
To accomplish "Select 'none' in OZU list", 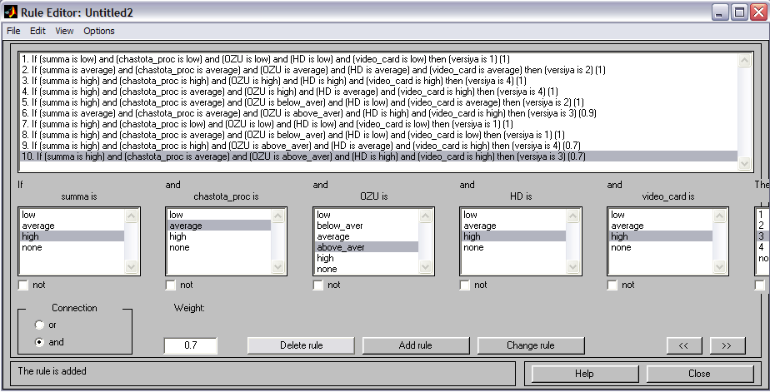I will [367, 269].
